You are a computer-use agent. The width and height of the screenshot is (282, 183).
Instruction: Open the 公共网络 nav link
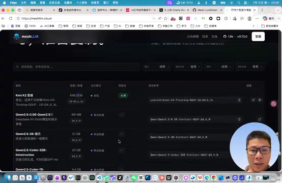193,37
